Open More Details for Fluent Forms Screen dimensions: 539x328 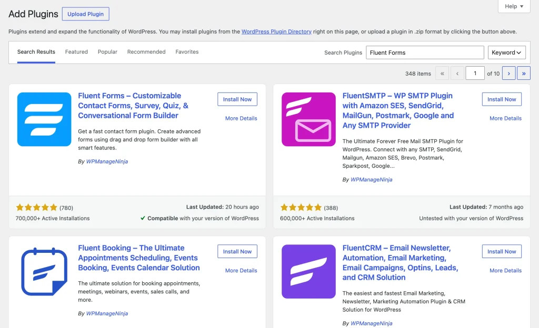(x=241, y=118)
